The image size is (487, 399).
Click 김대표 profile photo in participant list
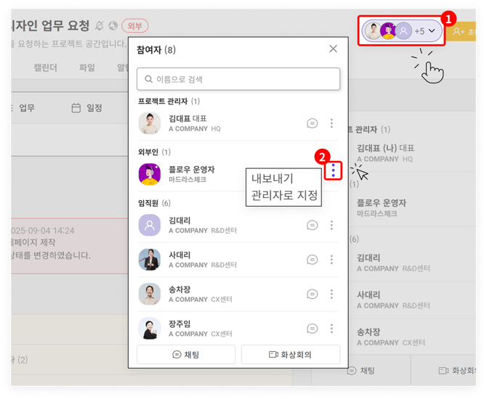(150, 123)
